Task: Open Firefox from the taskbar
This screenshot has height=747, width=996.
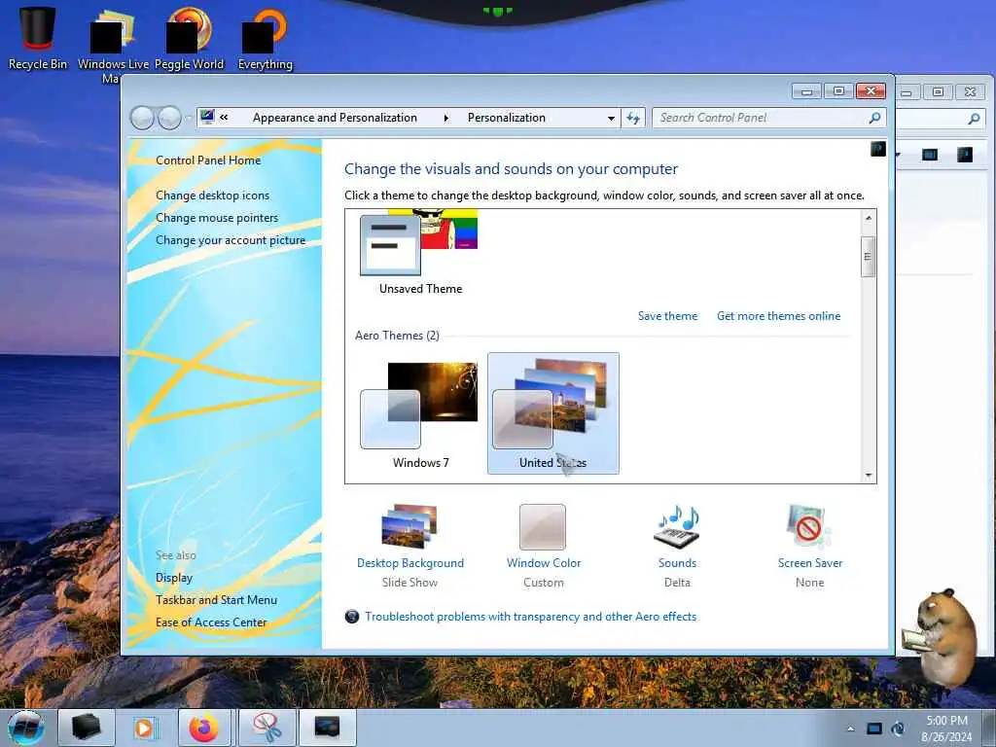Action: 204,728
